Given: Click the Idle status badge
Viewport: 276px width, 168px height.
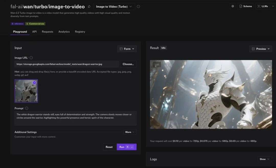Looking at the screenshot, I should 163,48.
